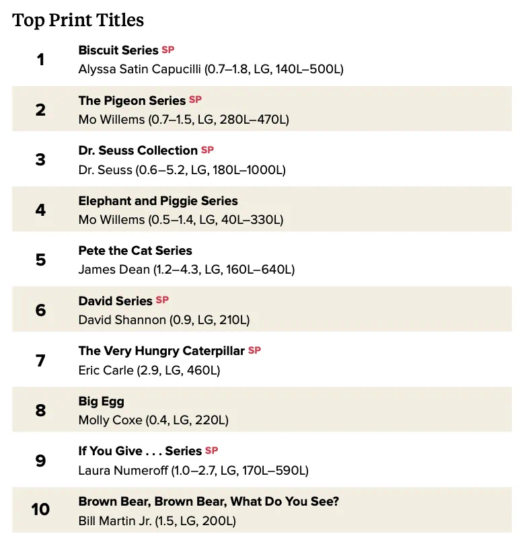Click Brown Bear, Brown Bear, What Do You See?
Screen dimensions: 526x546
(x=209, y=502)
